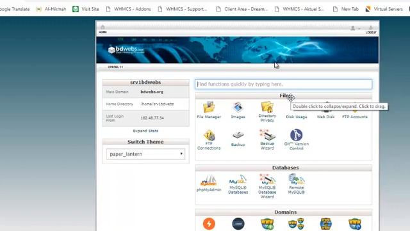Viewport: 410px width, 231px height.
Task: Click the stacked www globes icon
Action: click(x=326, y=224)
